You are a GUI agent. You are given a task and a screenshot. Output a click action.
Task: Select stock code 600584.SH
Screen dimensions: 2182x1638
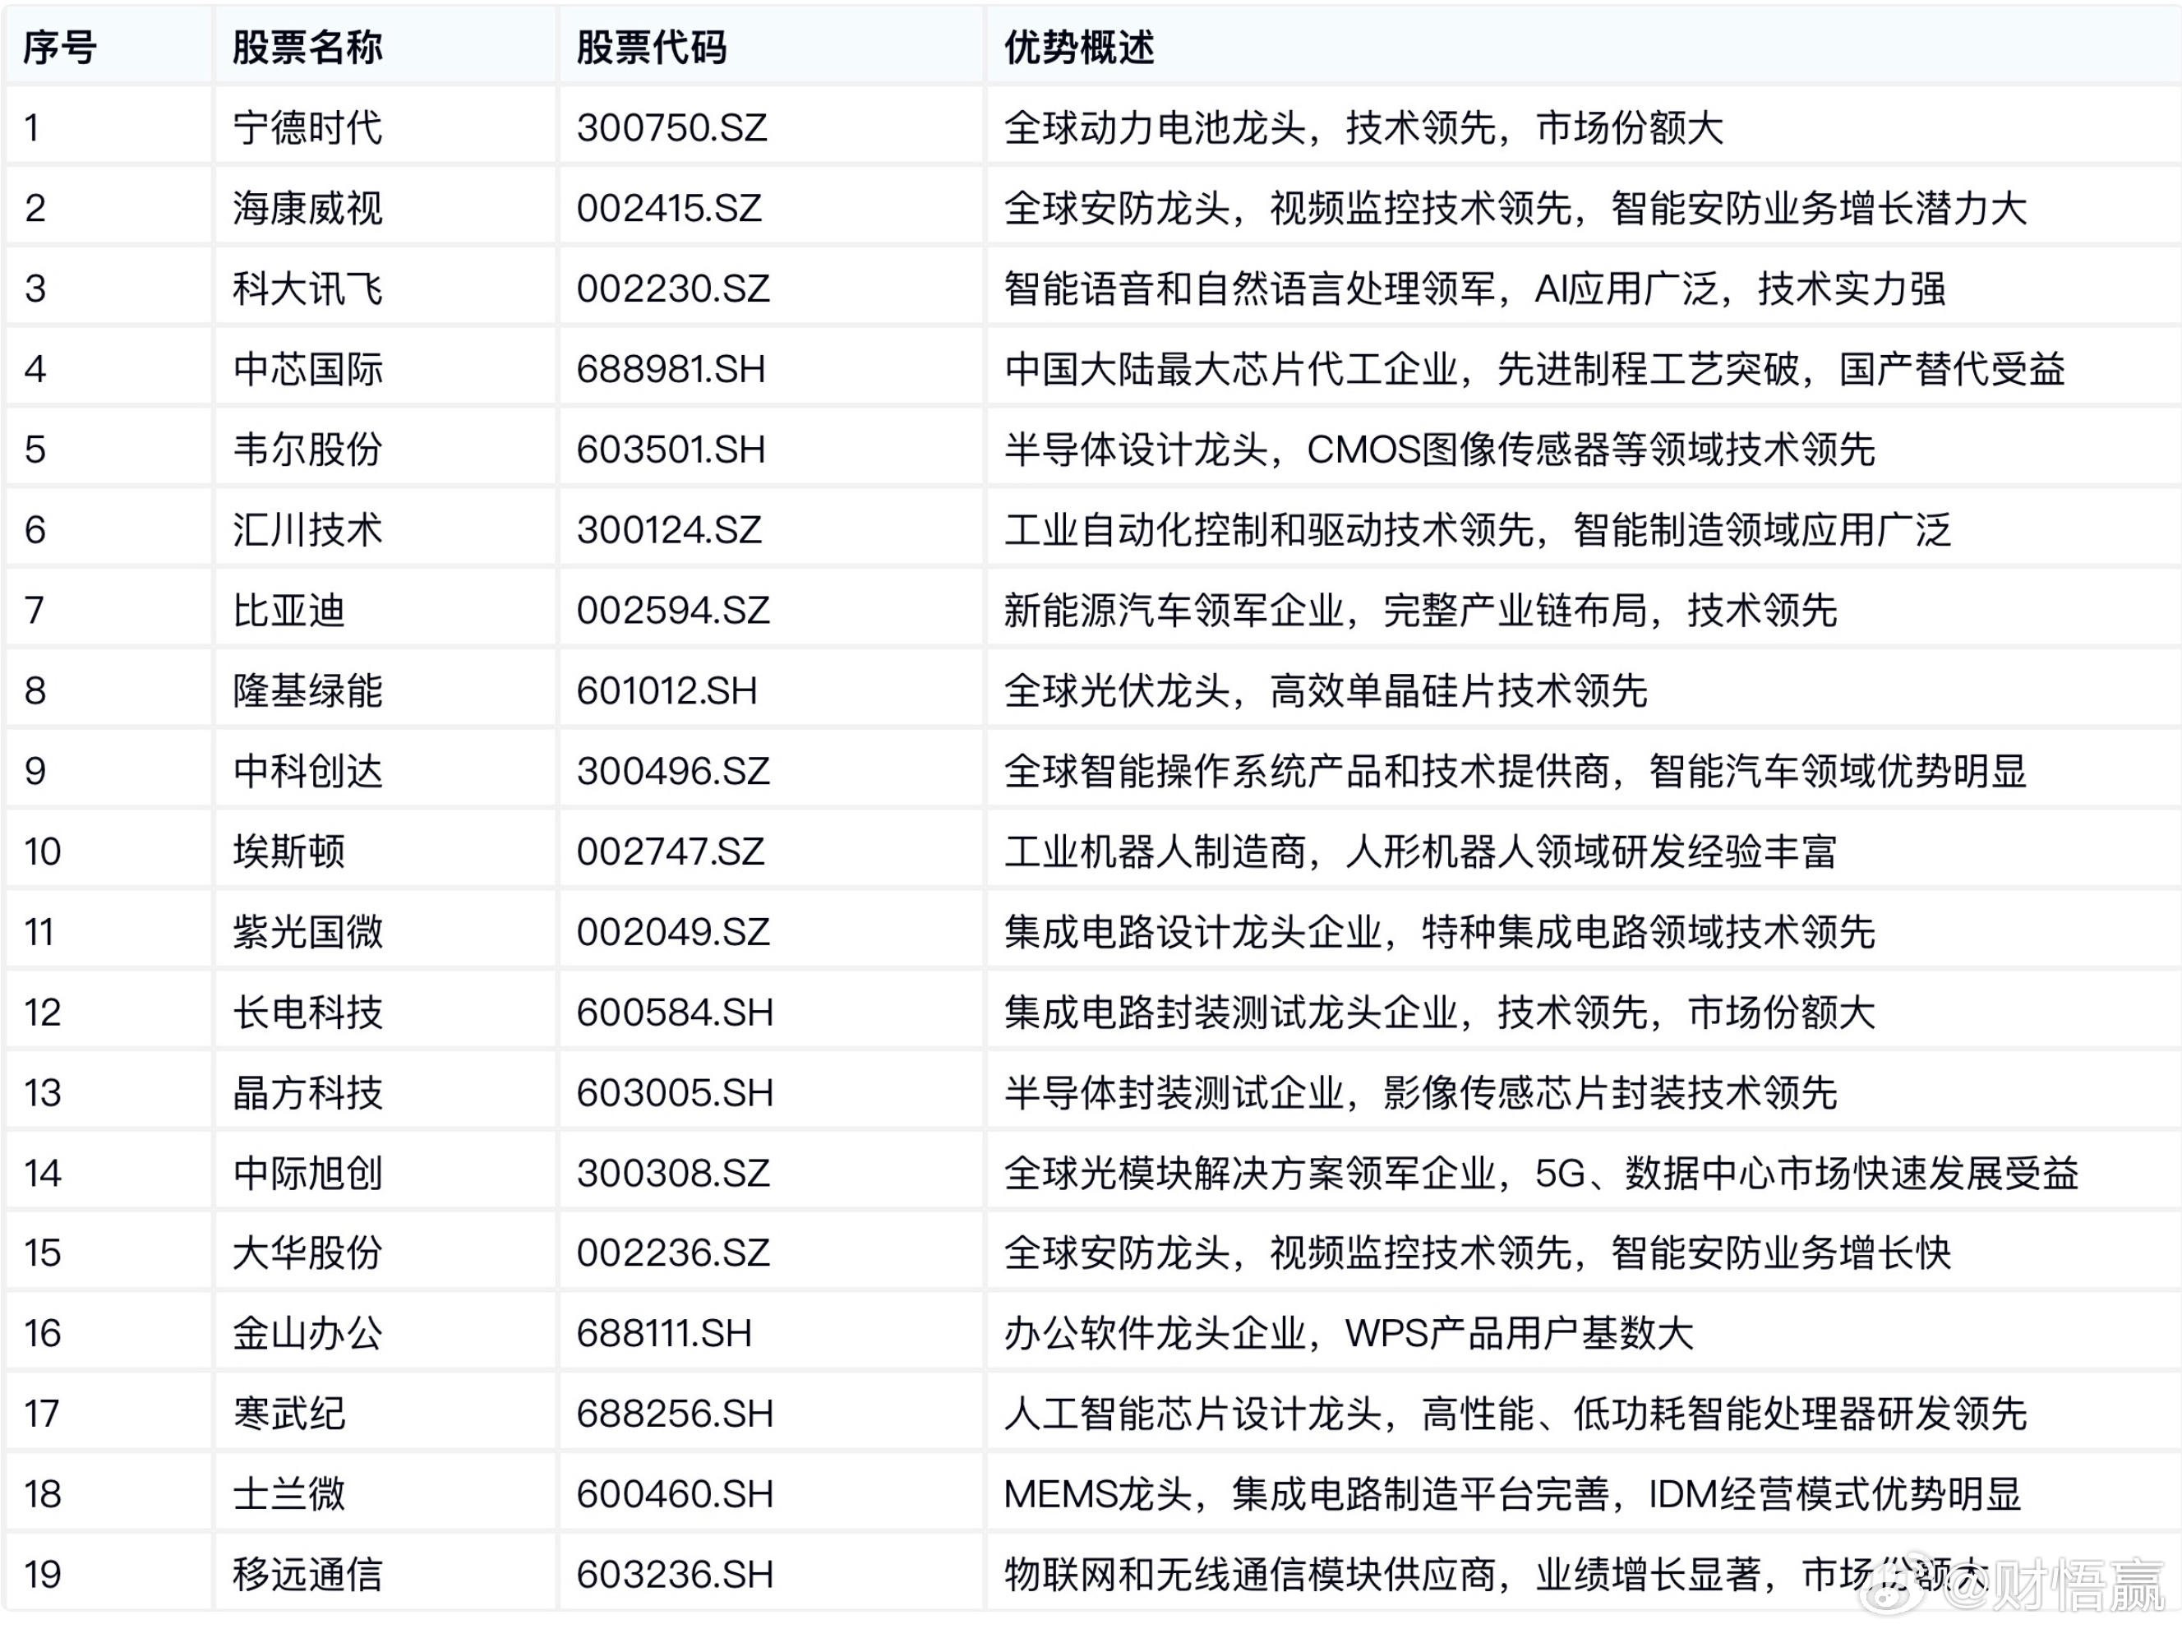point(675,1013)
